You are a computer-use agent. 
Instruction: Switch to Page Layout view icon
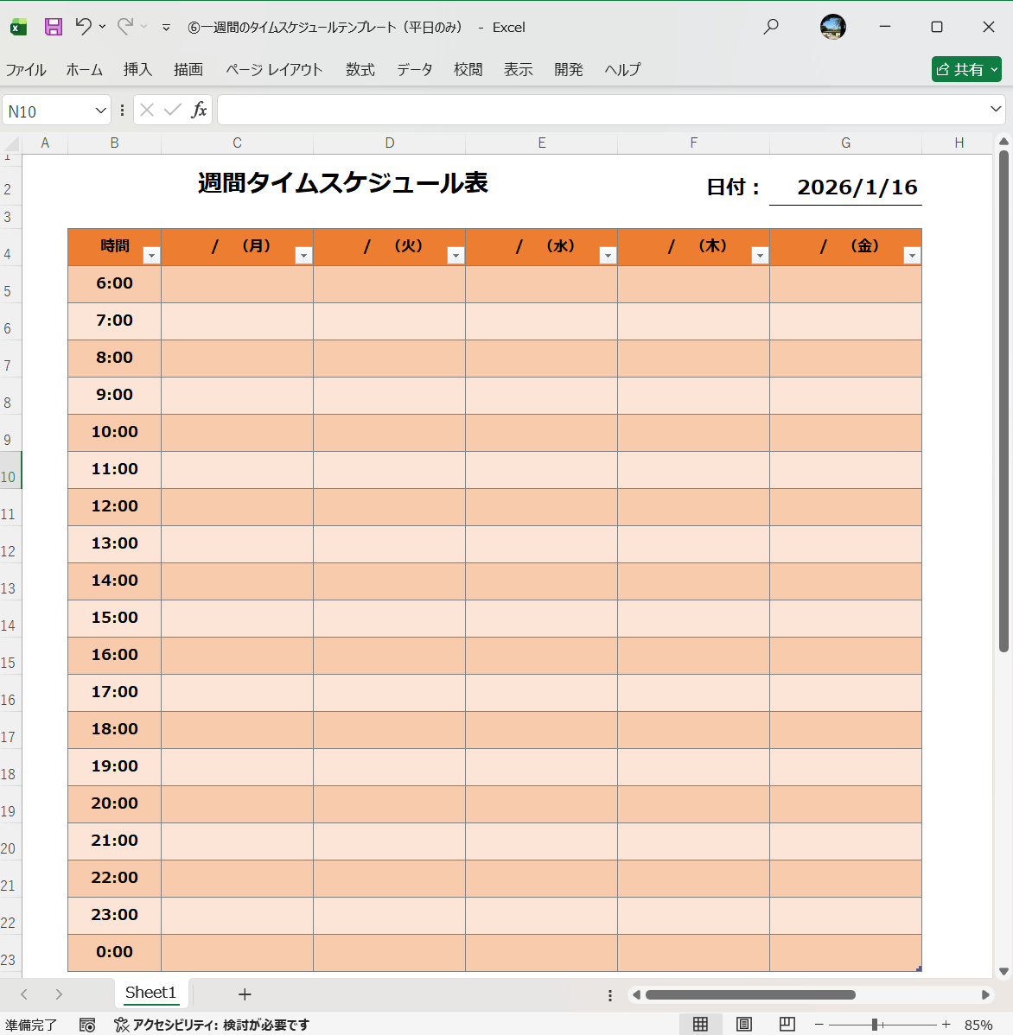click(743, 1024)
